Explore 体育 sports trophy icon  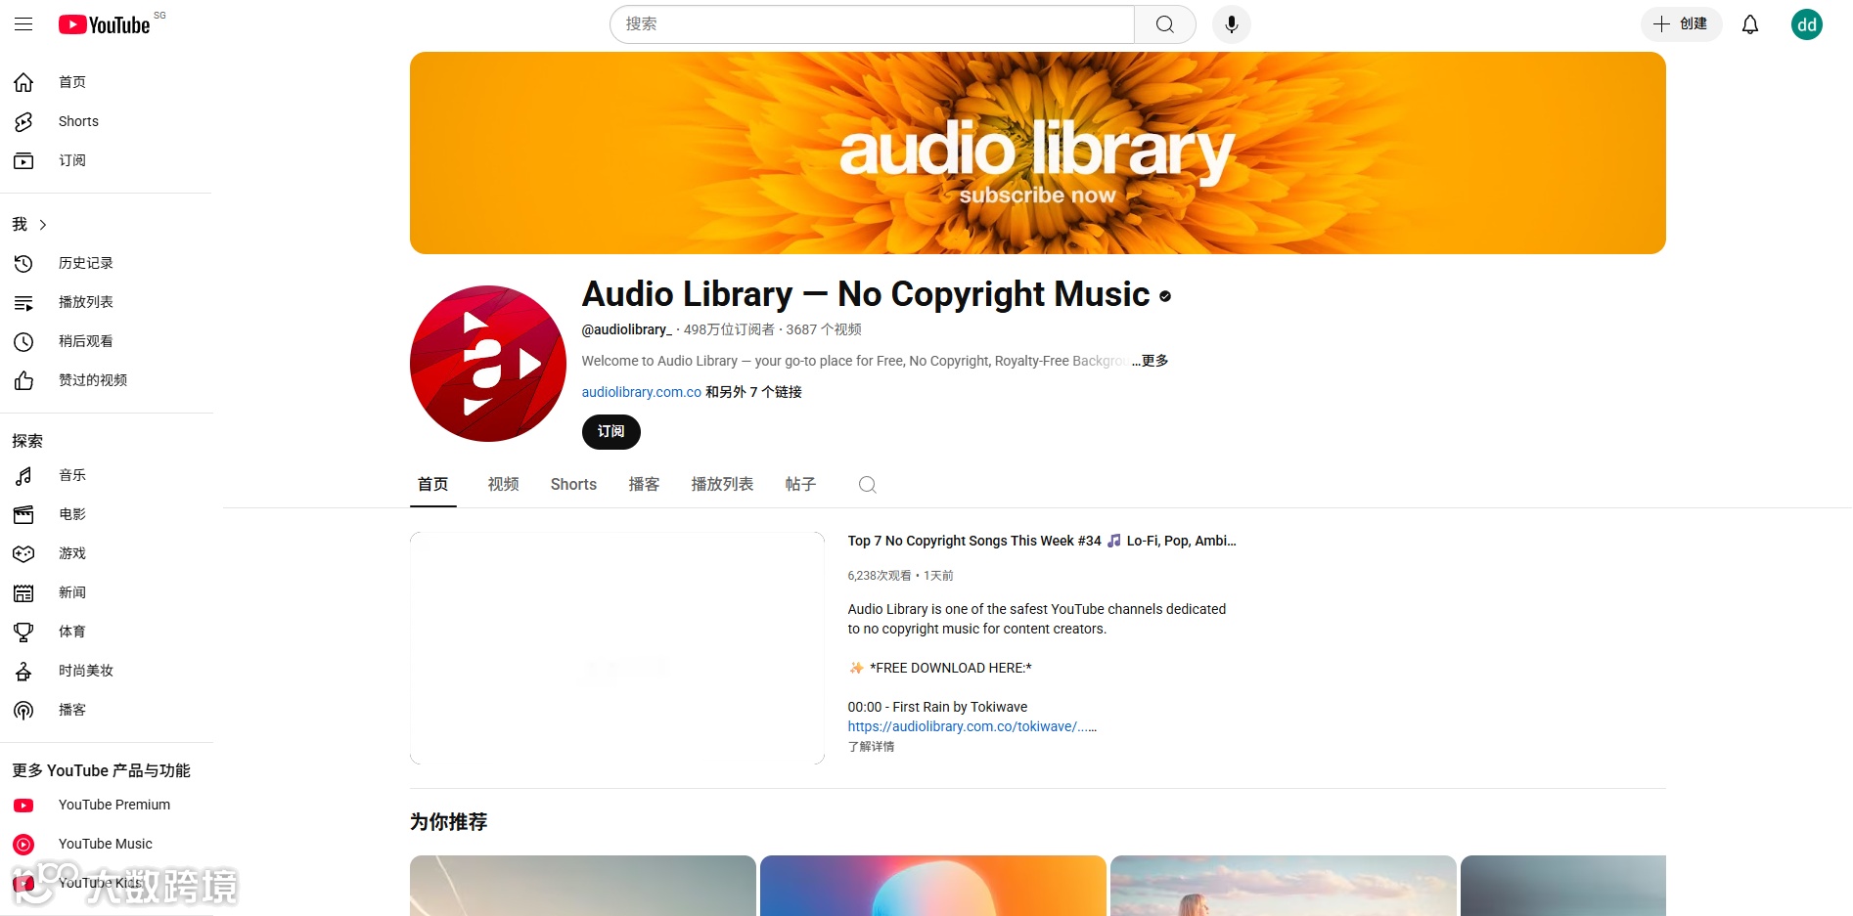pyautogui.click(x=23, y=632)
